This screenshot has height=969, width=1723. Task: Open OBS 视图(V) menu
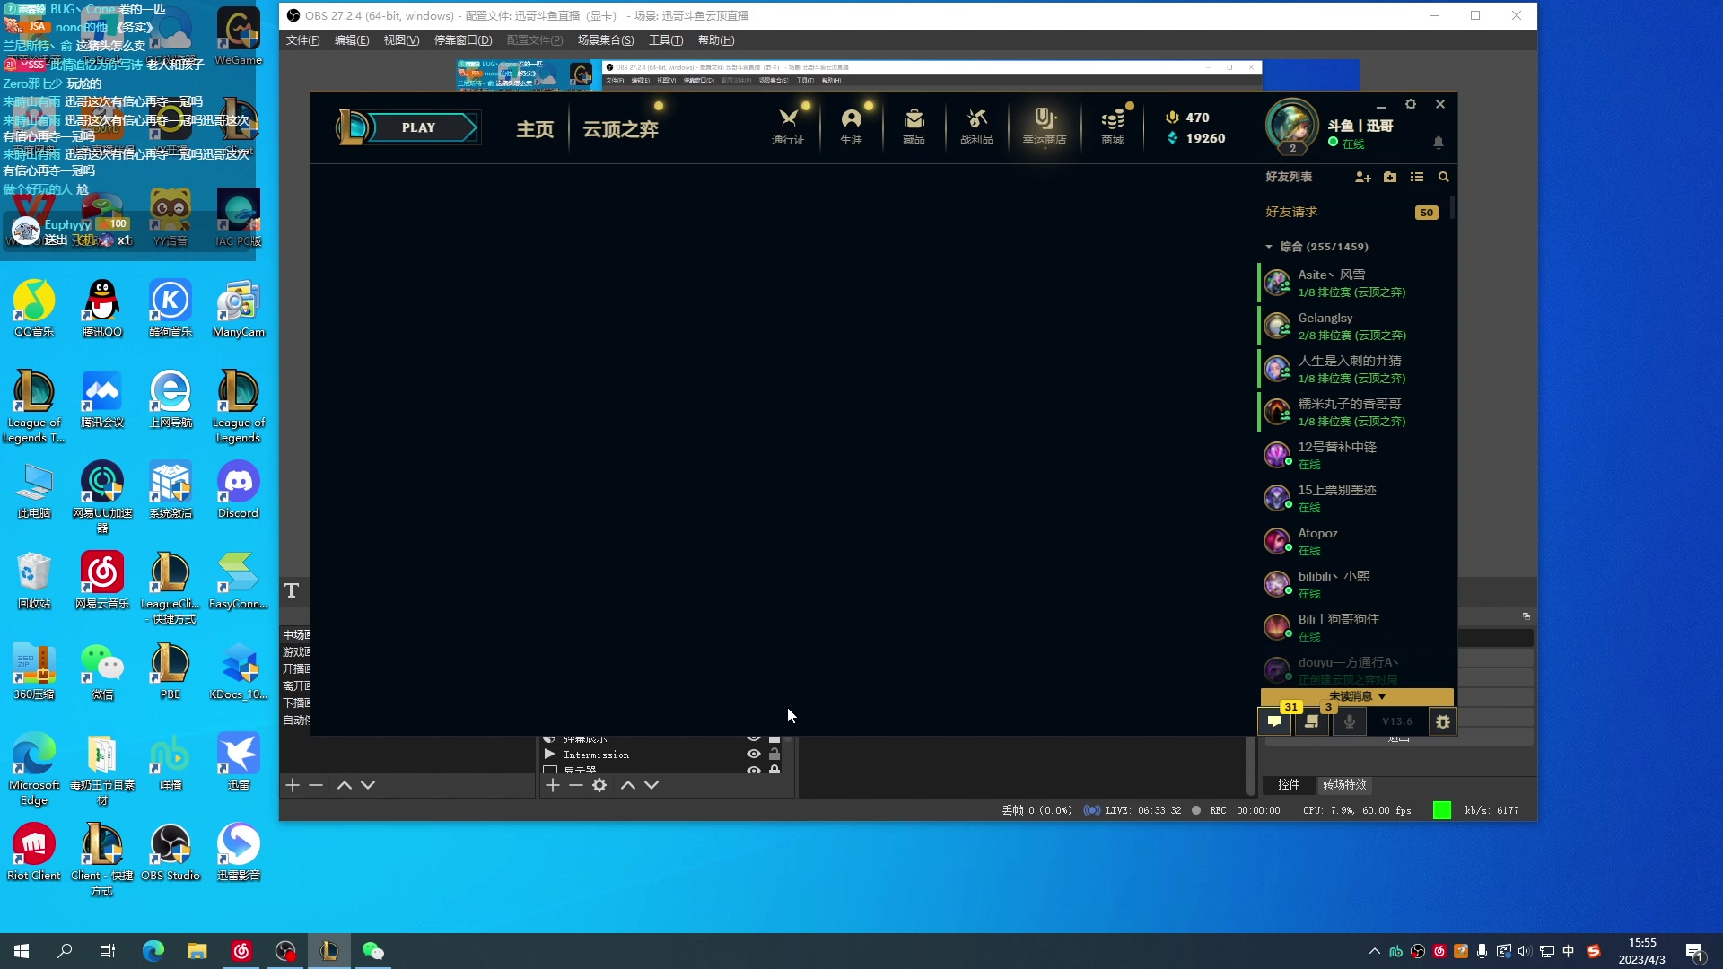[x=401, y=40]
